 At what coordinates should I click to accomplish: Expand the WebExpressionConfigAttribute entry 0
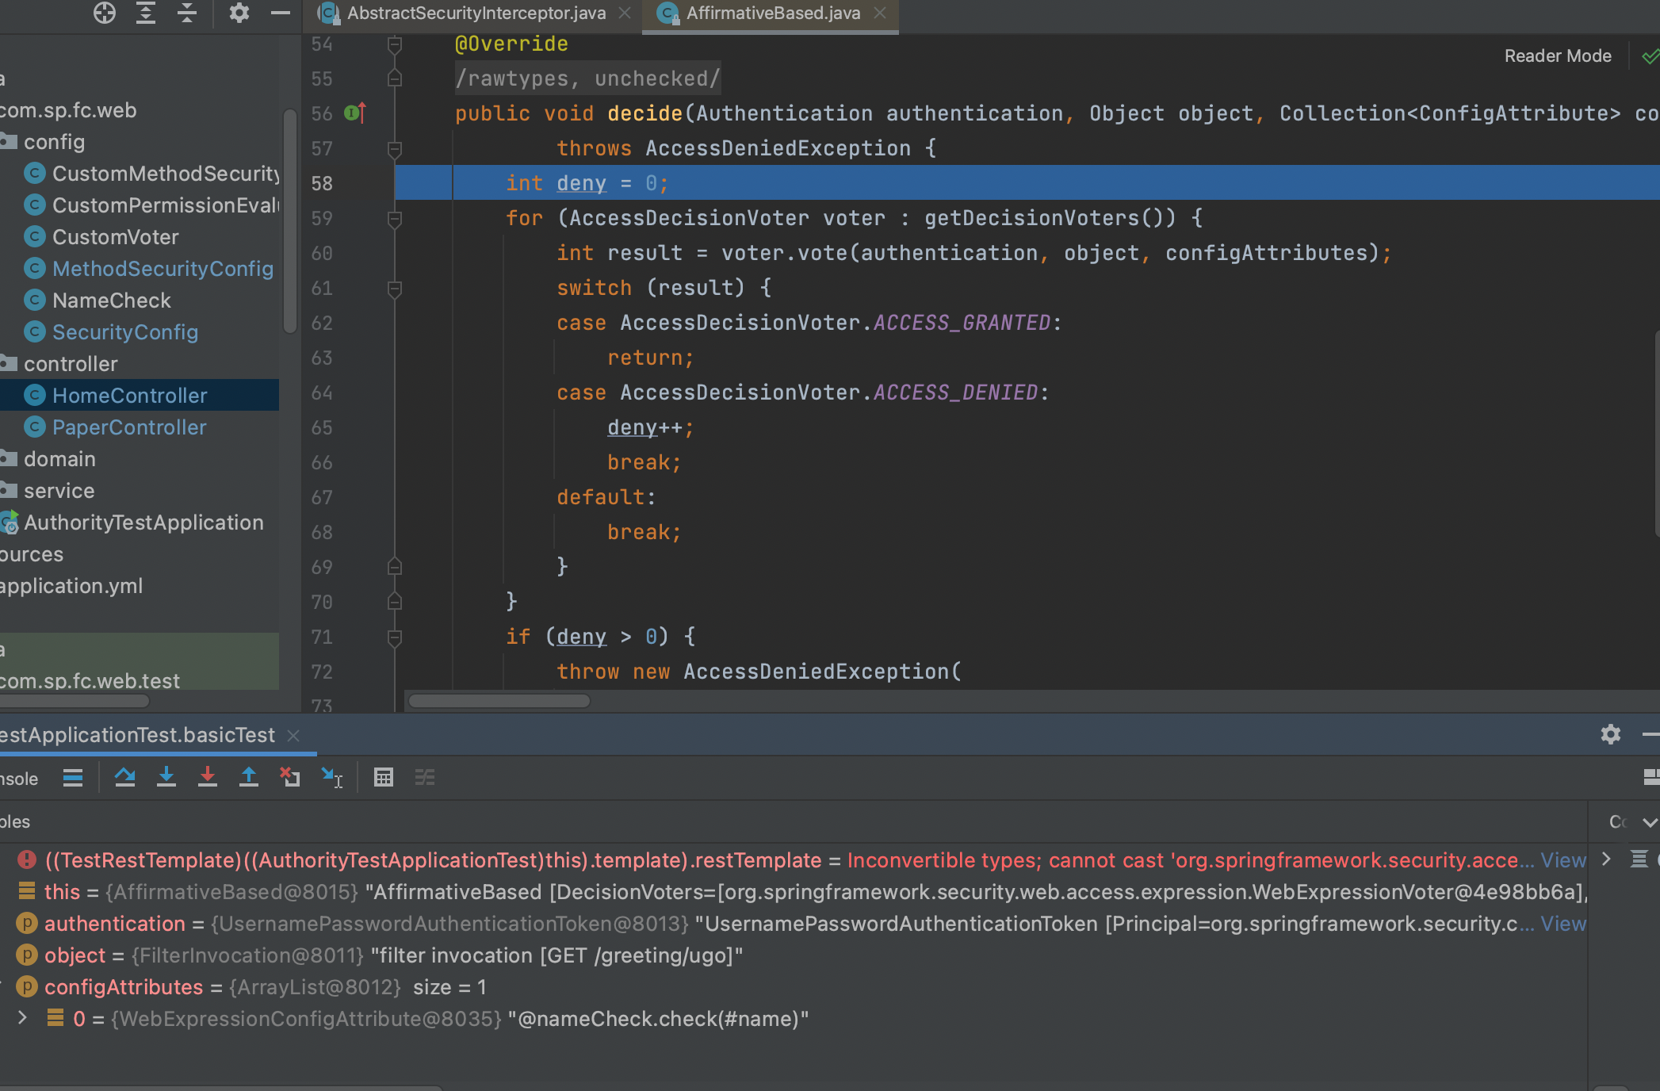pos(23,1018)
